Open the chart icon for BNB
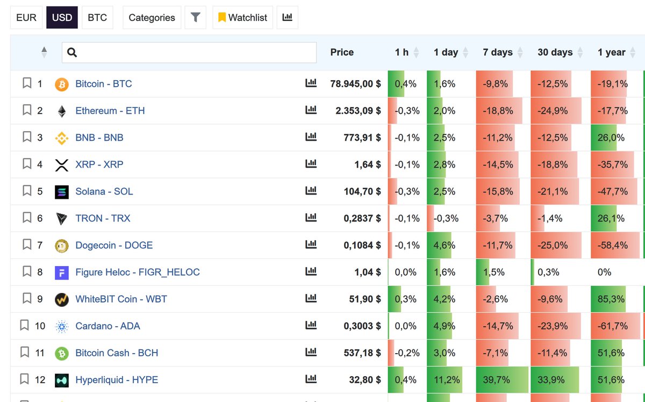The image size is (645, 402). click(311, 137)
